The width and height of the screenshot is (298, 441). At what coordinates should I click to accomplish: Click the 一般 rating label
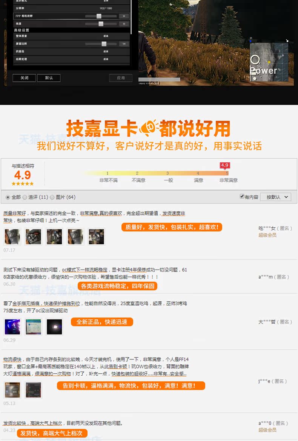(x=168, y=180)
